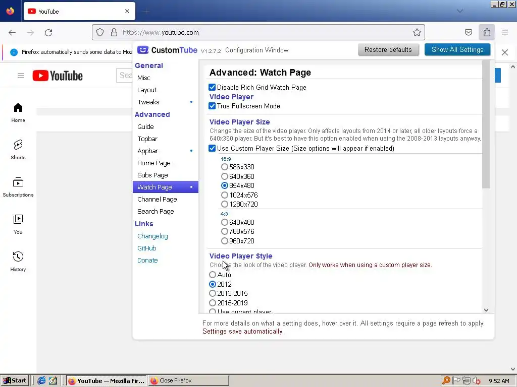The height and width of the screenshot is (387, 517).
Task: Close the YouTube tab
Action: [127, 11]
